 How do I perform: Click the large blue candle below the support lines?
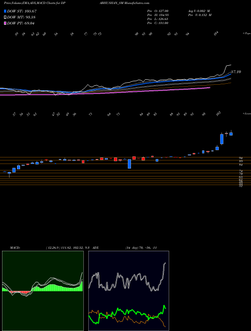[130, 163]
